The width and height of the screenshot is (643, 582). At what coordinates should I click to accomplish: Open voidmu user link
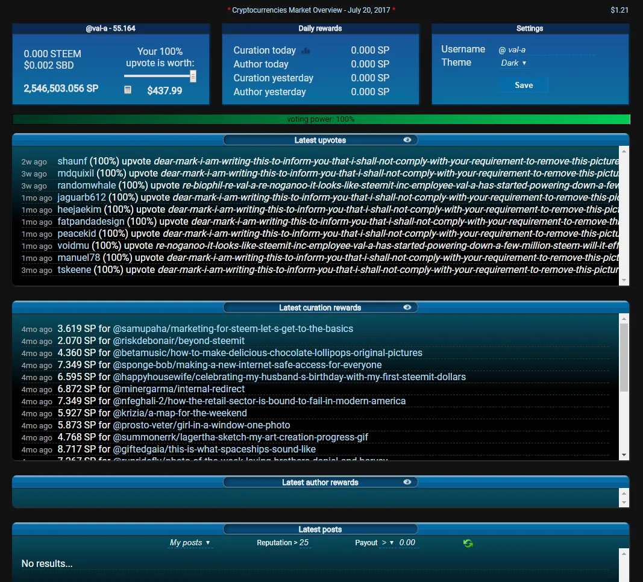tap(73, 245)
